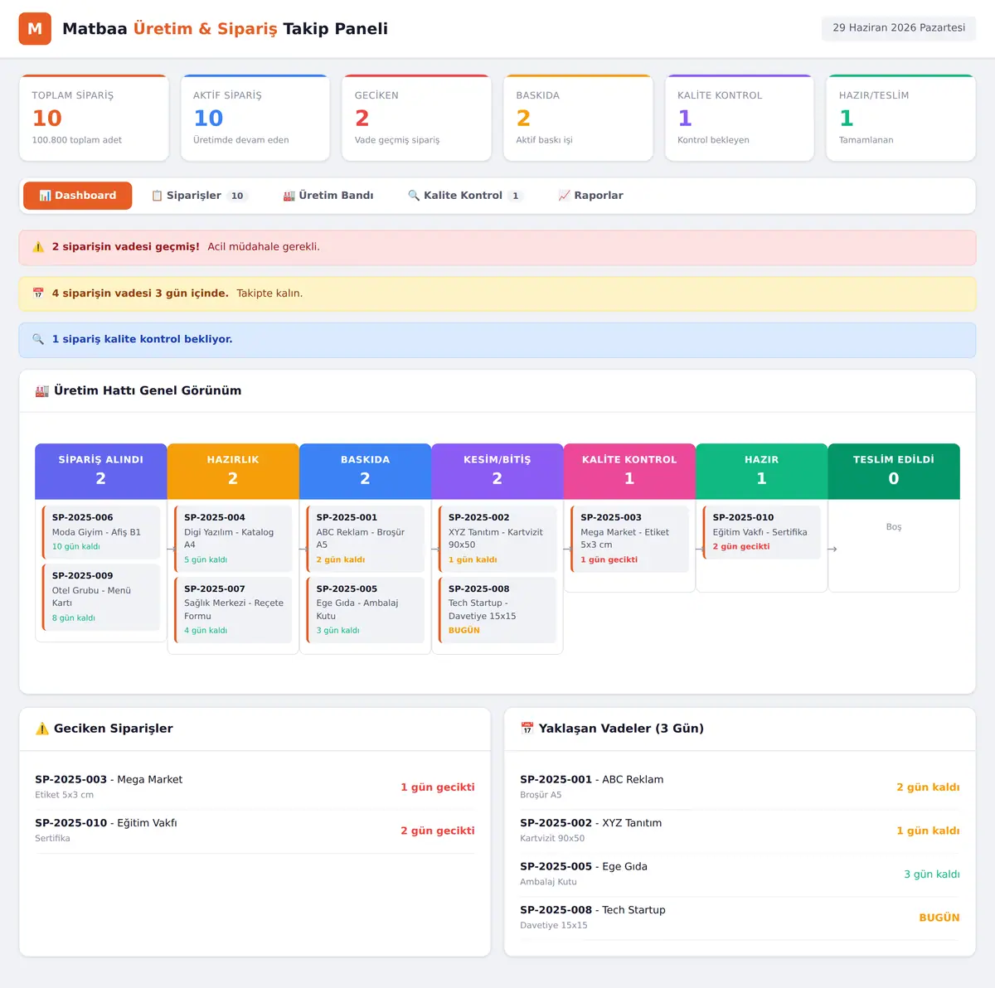995x988 pixels.
Task: Click SP-2025-010 Eğitim Vakfı in Geciken Siparişler
Action: tap(255, 831)
